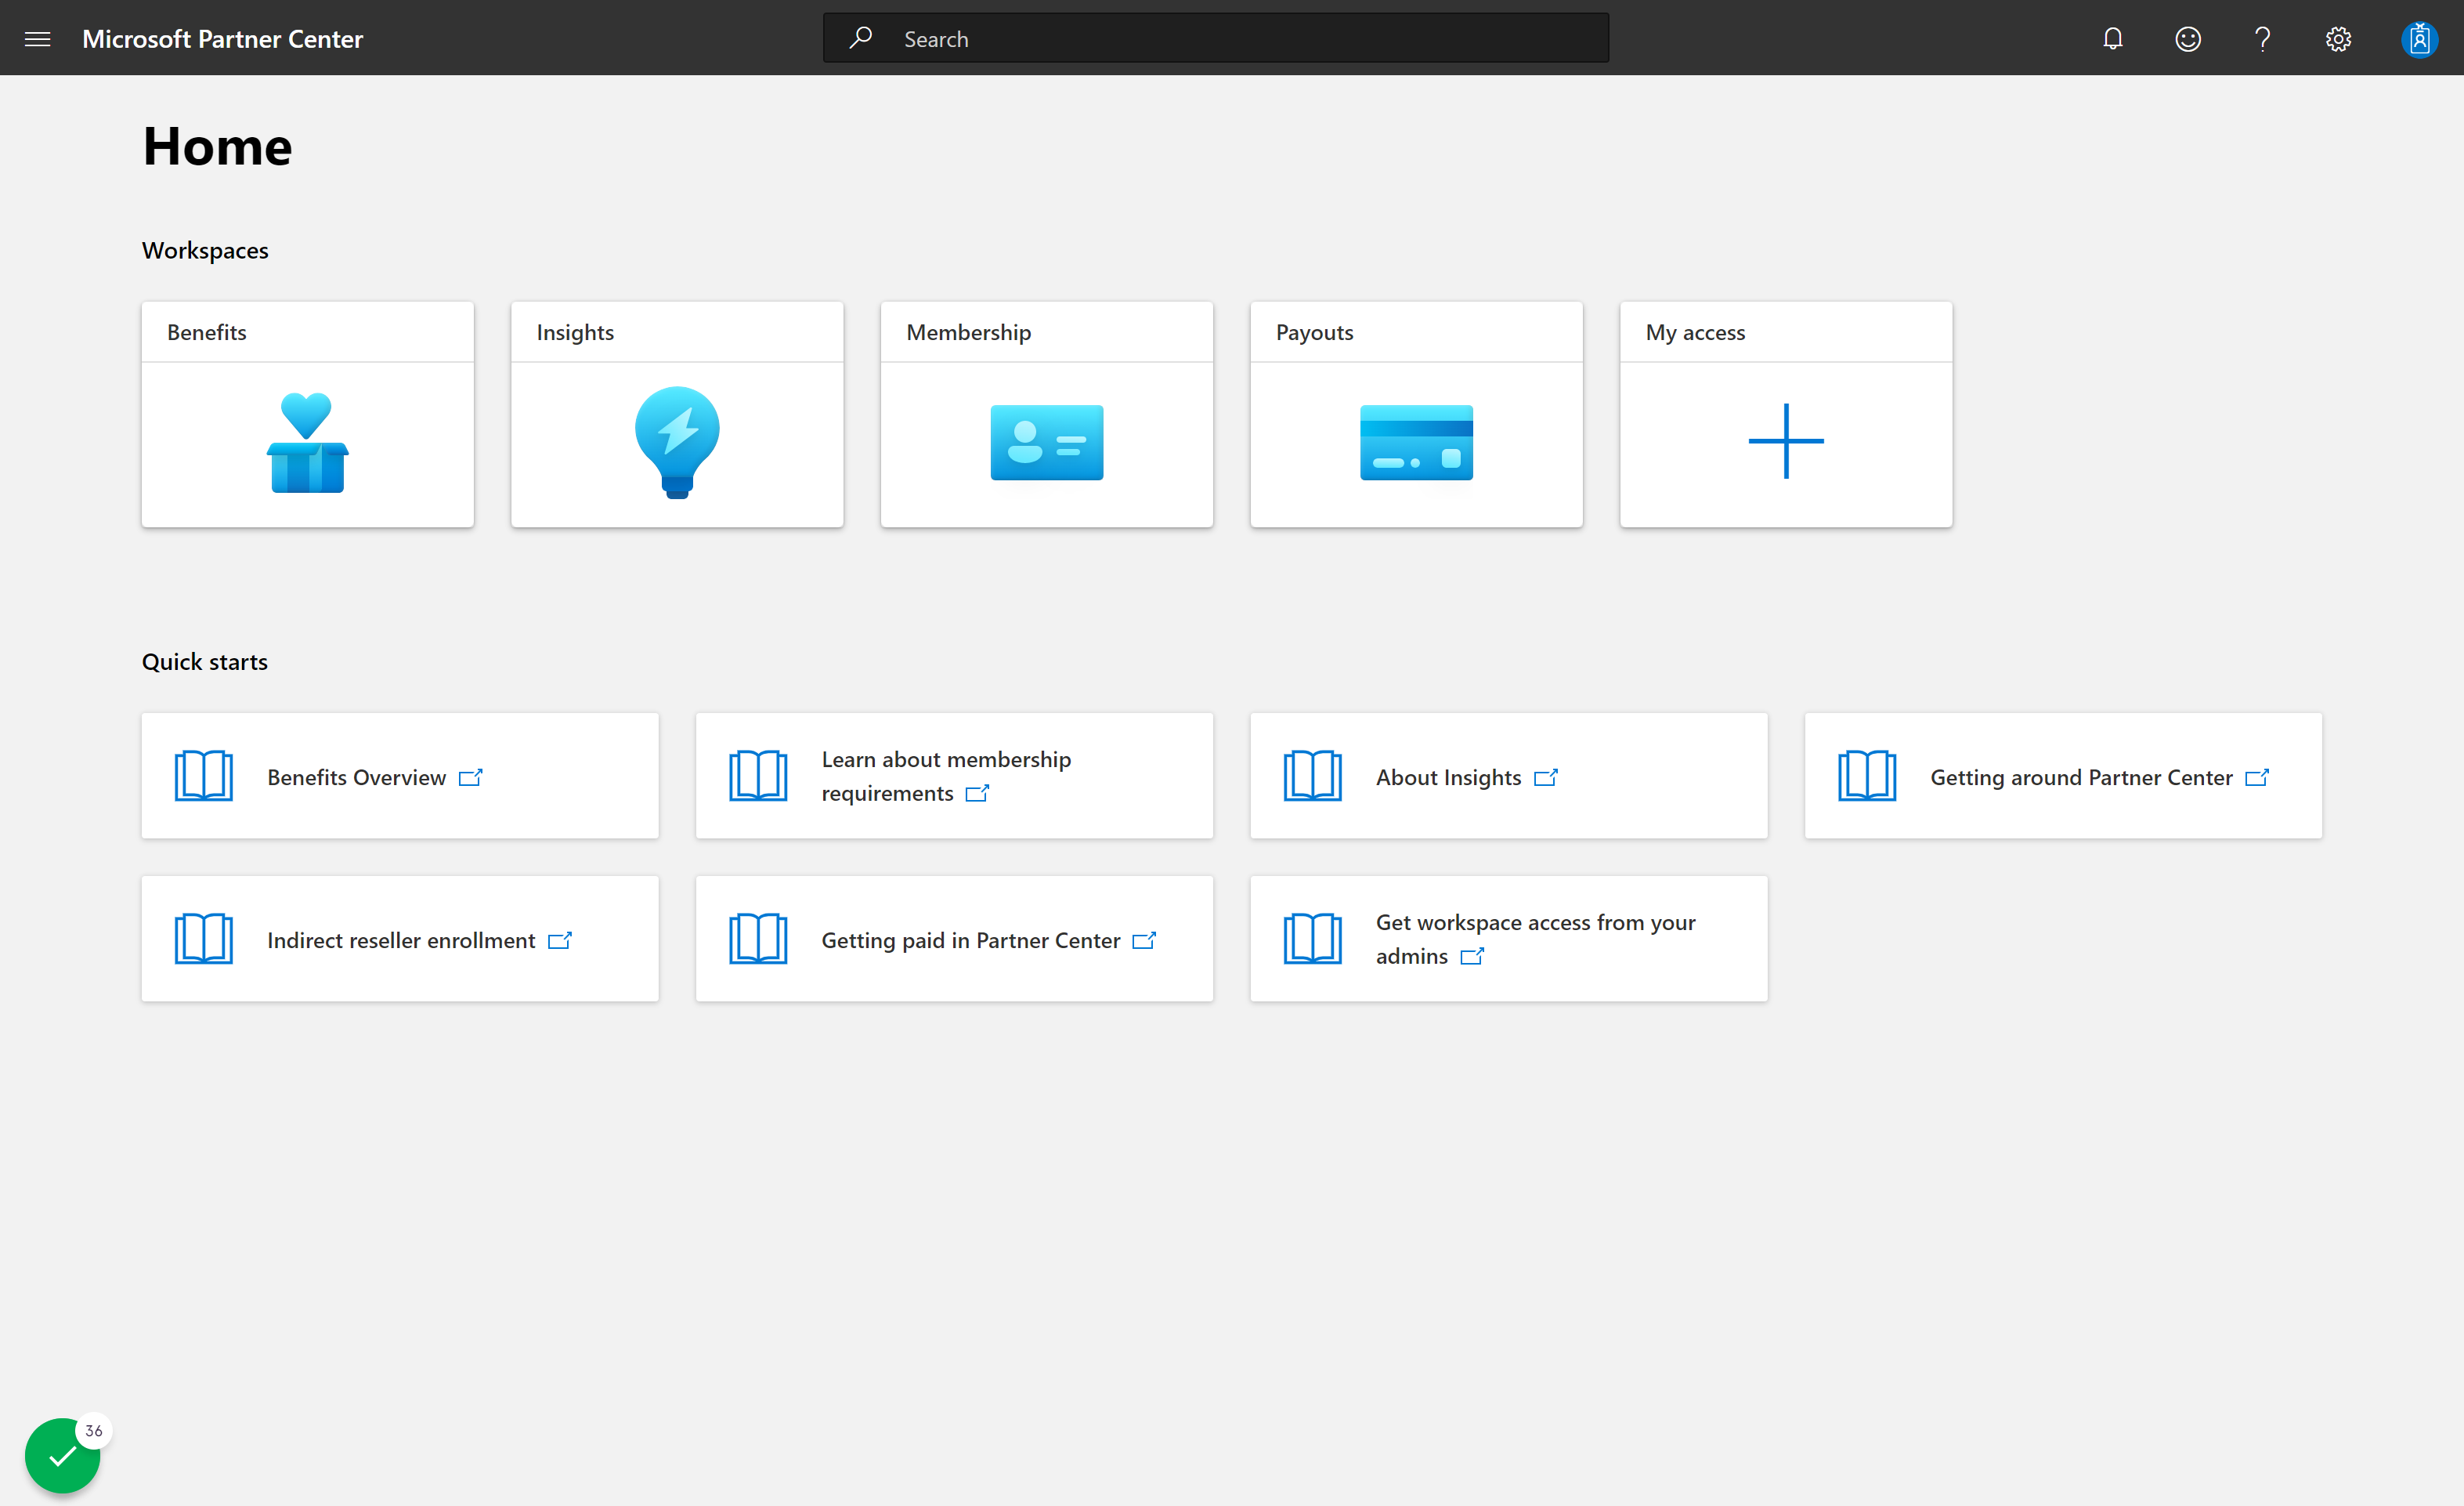
Task: Open the Membership workspace title
Action: [968, 332]
